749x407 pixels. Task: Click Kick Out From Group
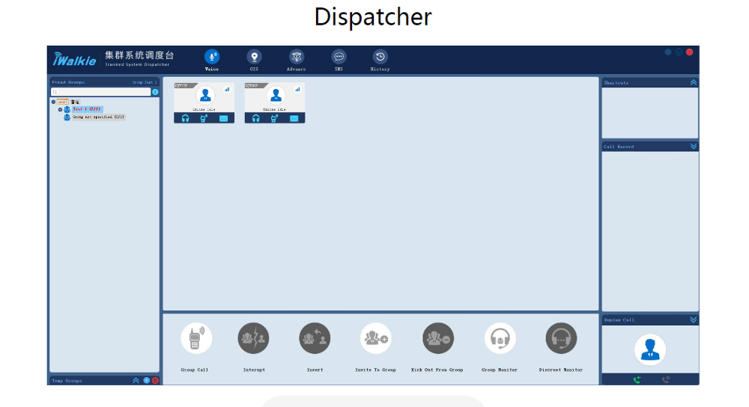(x=437, y=338)
